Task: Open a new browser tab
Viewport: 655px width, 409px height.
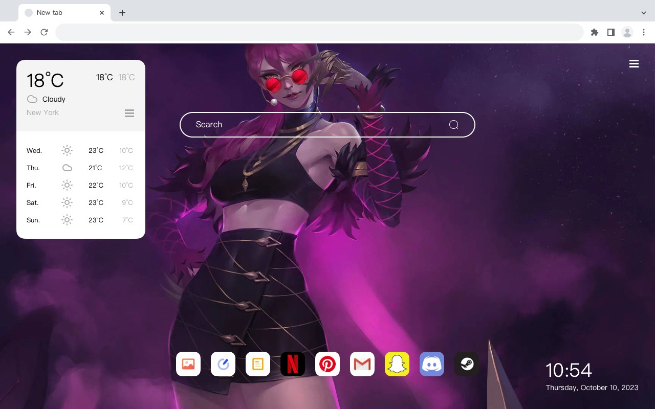Action: coord(122,13)
